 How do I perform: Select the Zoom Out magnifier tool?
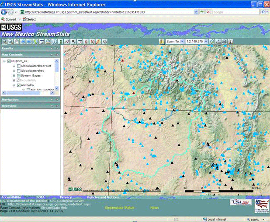10,42
